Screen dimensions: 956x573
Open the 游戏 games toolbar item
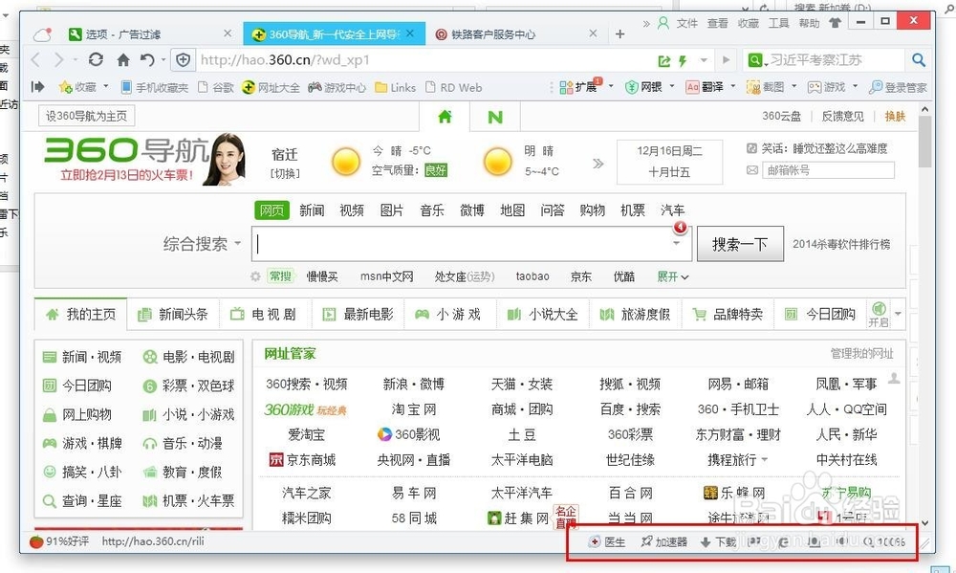click(827, 87)
